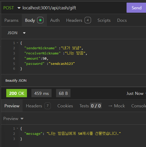Open the Mock tab
The width and height of the screenshot is (146, 147).
116,106
